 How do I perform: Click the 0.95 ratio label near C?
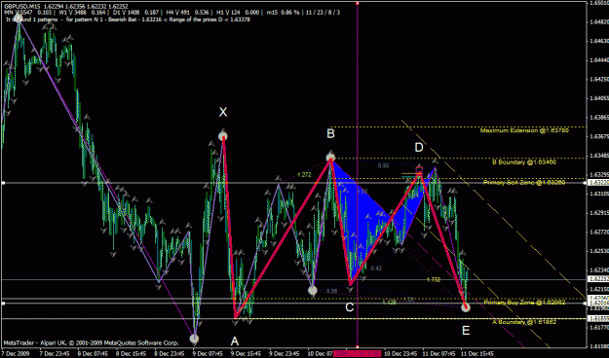(331, 291)
